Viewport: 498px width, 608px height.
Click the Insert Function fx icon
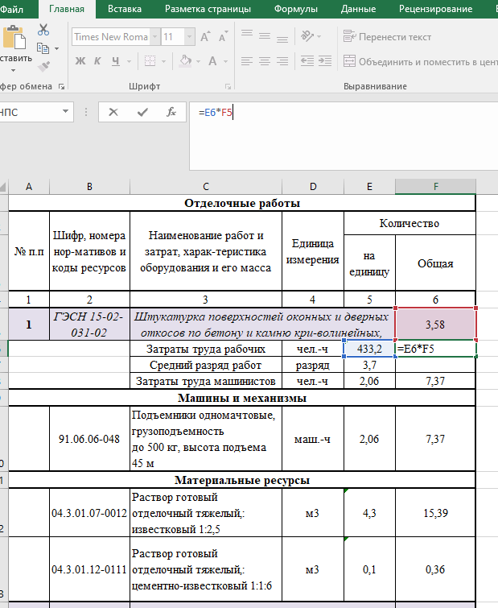pos(171,112)
